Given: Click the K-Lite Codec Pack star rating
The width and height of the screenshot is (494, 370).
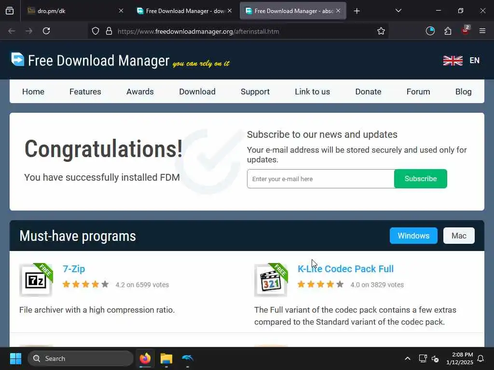Looking at the screenshot, I should point(321,284).
